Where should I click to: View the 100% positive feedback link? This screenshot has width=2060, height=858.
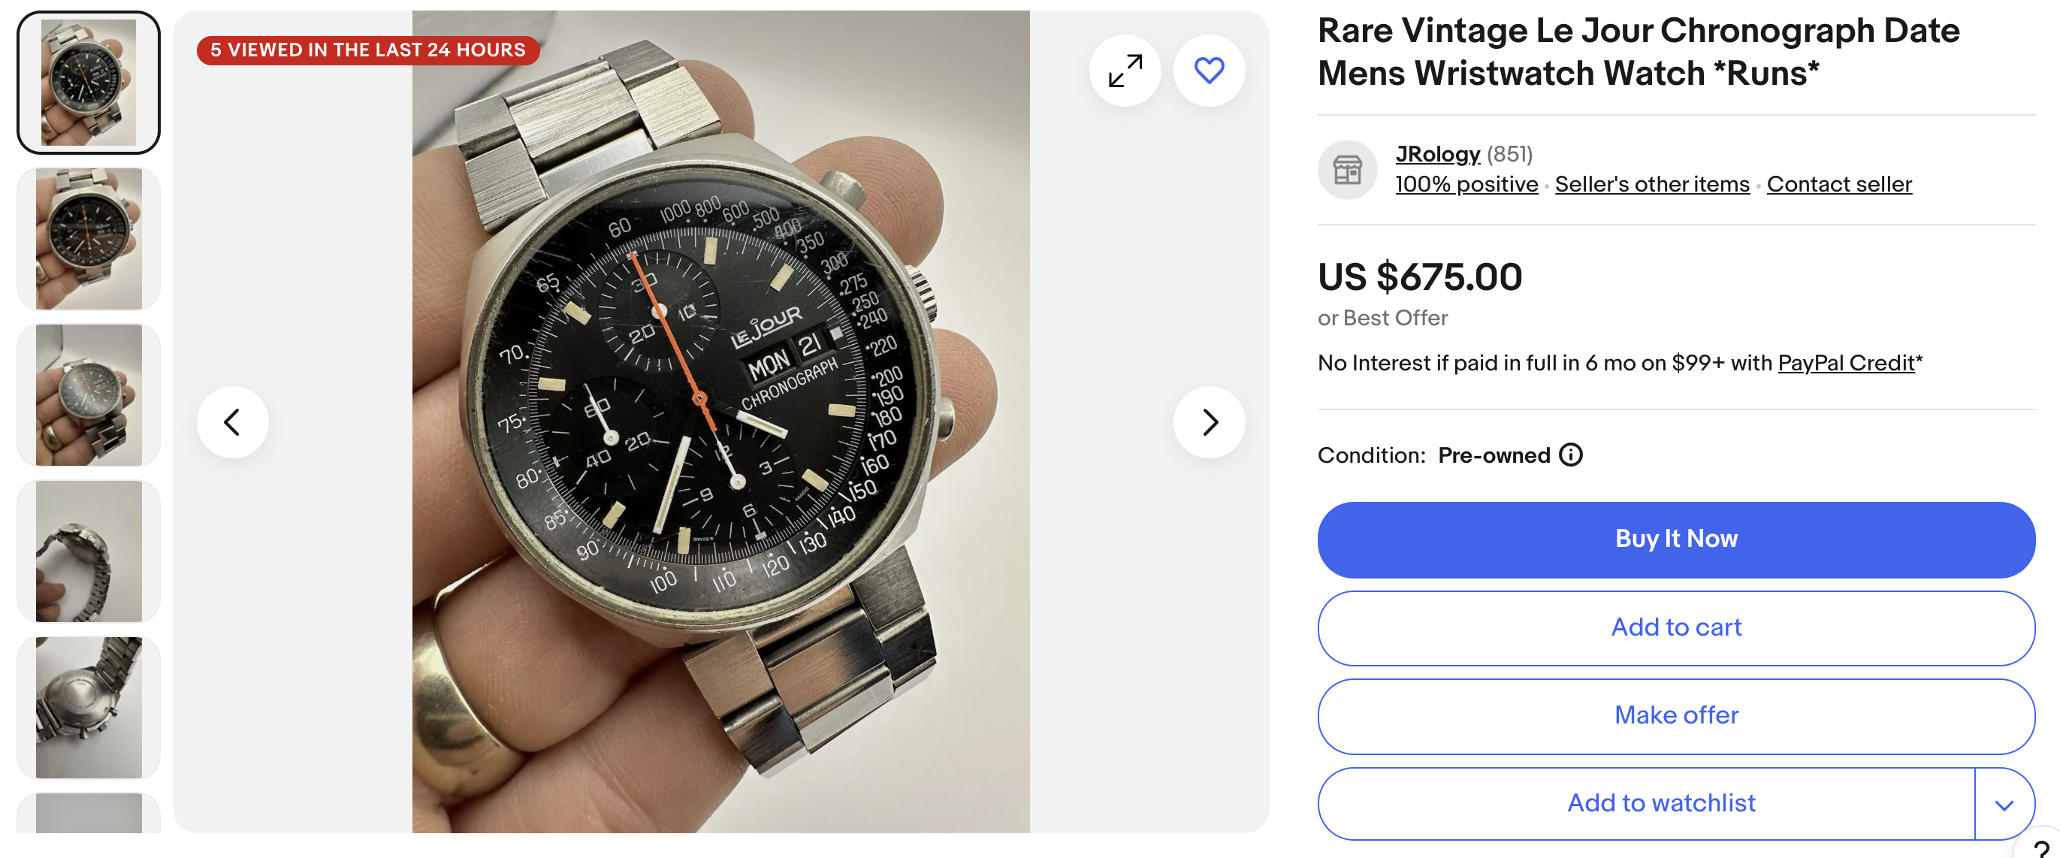pyautogui.click(x=1466, y=185)
